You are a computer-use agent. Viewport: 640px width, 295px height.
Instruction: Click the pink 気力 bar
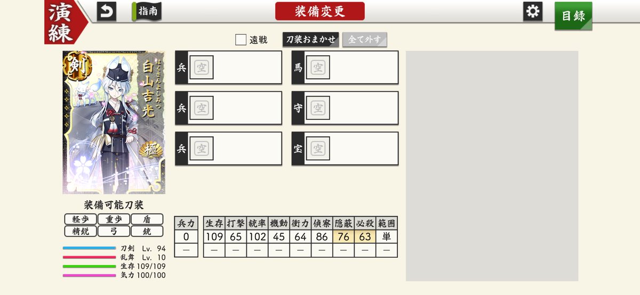tap(89, 275)
